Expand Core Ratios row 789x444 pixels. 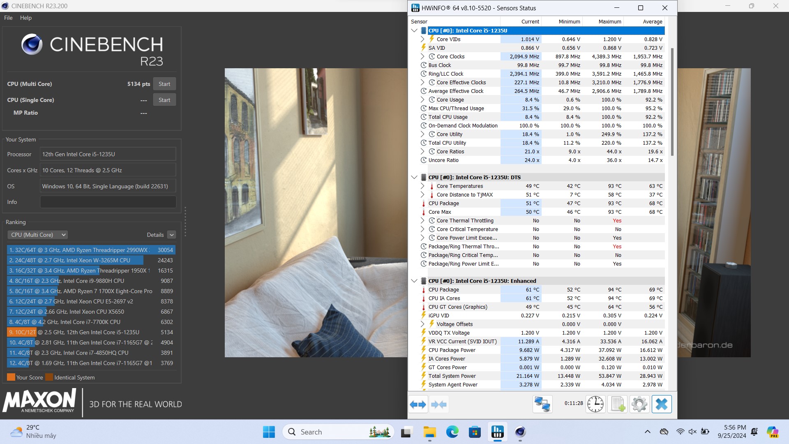[422, 151]
